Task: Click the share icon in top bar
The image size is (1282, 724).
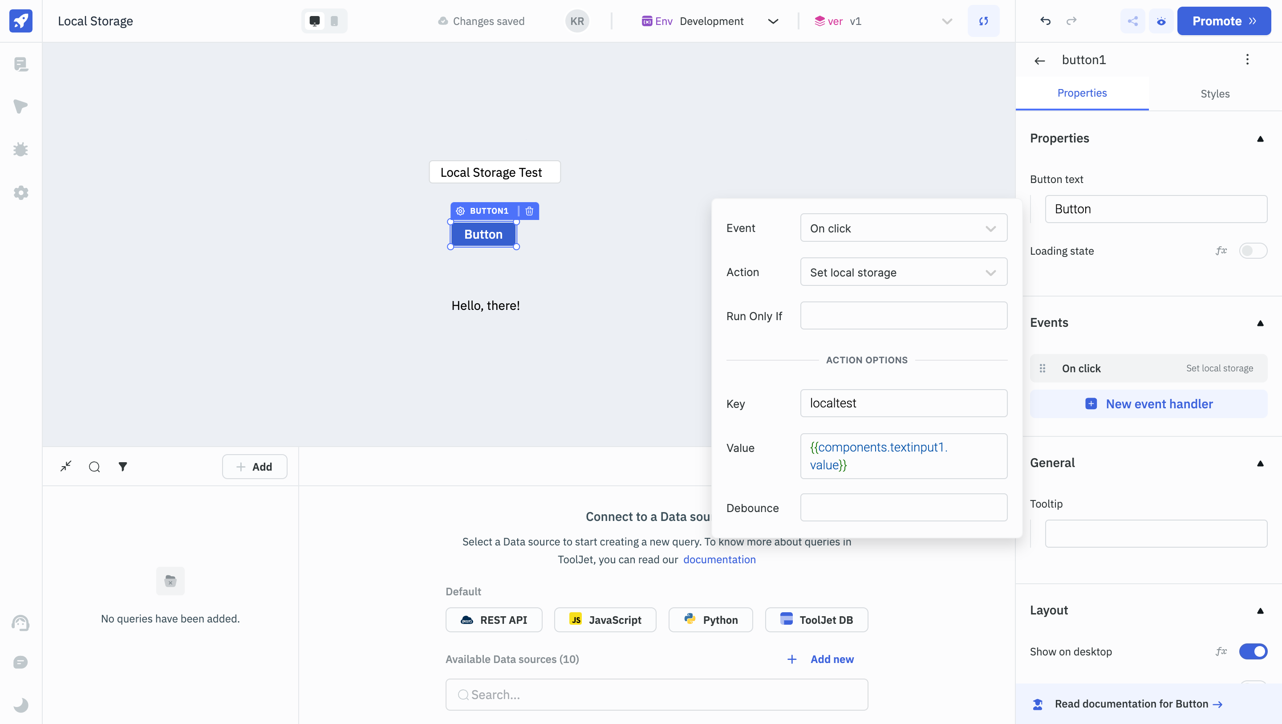Action: click(1132, 21)
